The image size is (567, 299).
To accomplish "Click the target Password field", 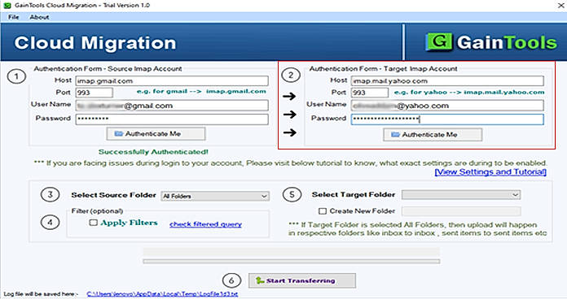I will coord(447,119).
